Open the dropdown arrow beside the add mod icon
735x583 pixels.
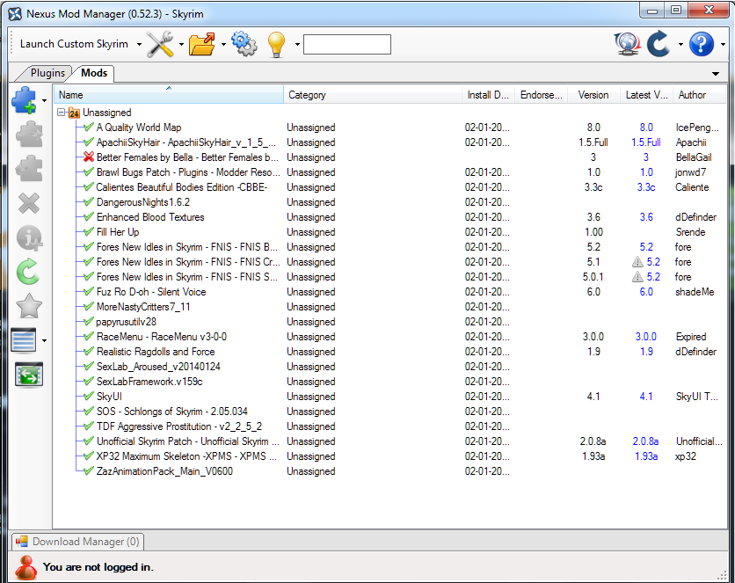[44, 100]
